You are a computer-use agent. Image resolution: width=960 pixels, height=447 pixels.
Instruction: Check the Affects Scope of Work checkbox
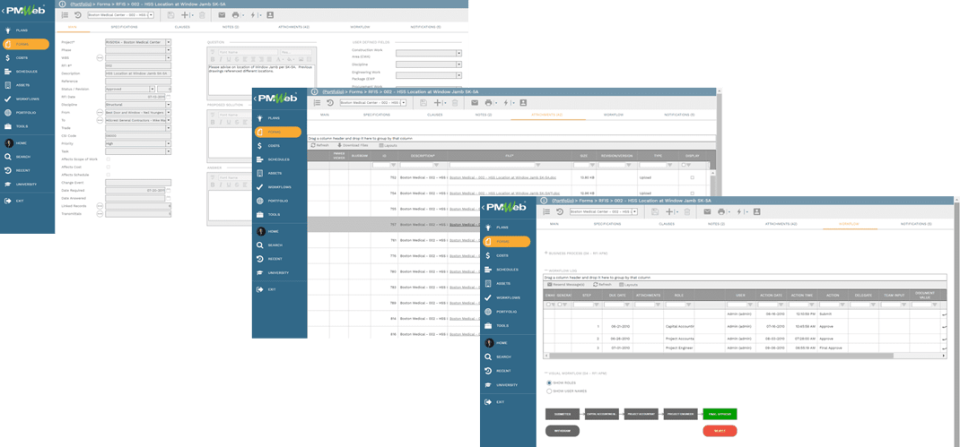109,159
